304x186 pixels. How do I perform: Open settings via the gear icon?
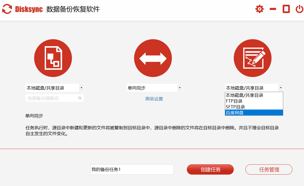[x=259, y=9]
